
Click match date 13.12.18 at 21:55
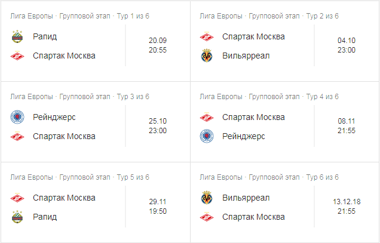pyautogui.click(x=347, y=206)
